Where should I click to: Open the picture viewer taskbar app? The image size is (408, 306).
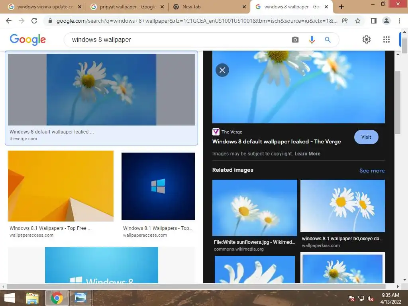(80, 298)
